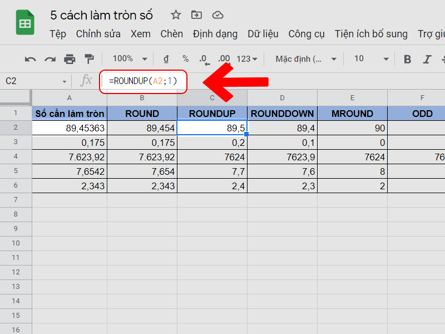The height and width of the screenshot is (334, 445).
Task: Click the Redo arrow icon
Action: click(x=50, y=59)
